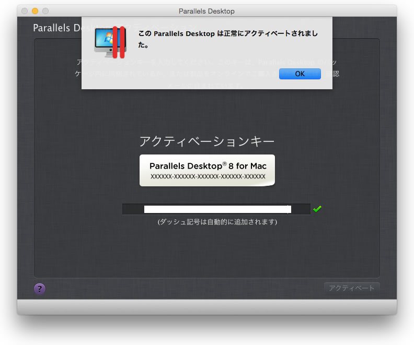Open help via purple question mark
Viewport: 414px width, 345px height.
click(x=40, y=289)
